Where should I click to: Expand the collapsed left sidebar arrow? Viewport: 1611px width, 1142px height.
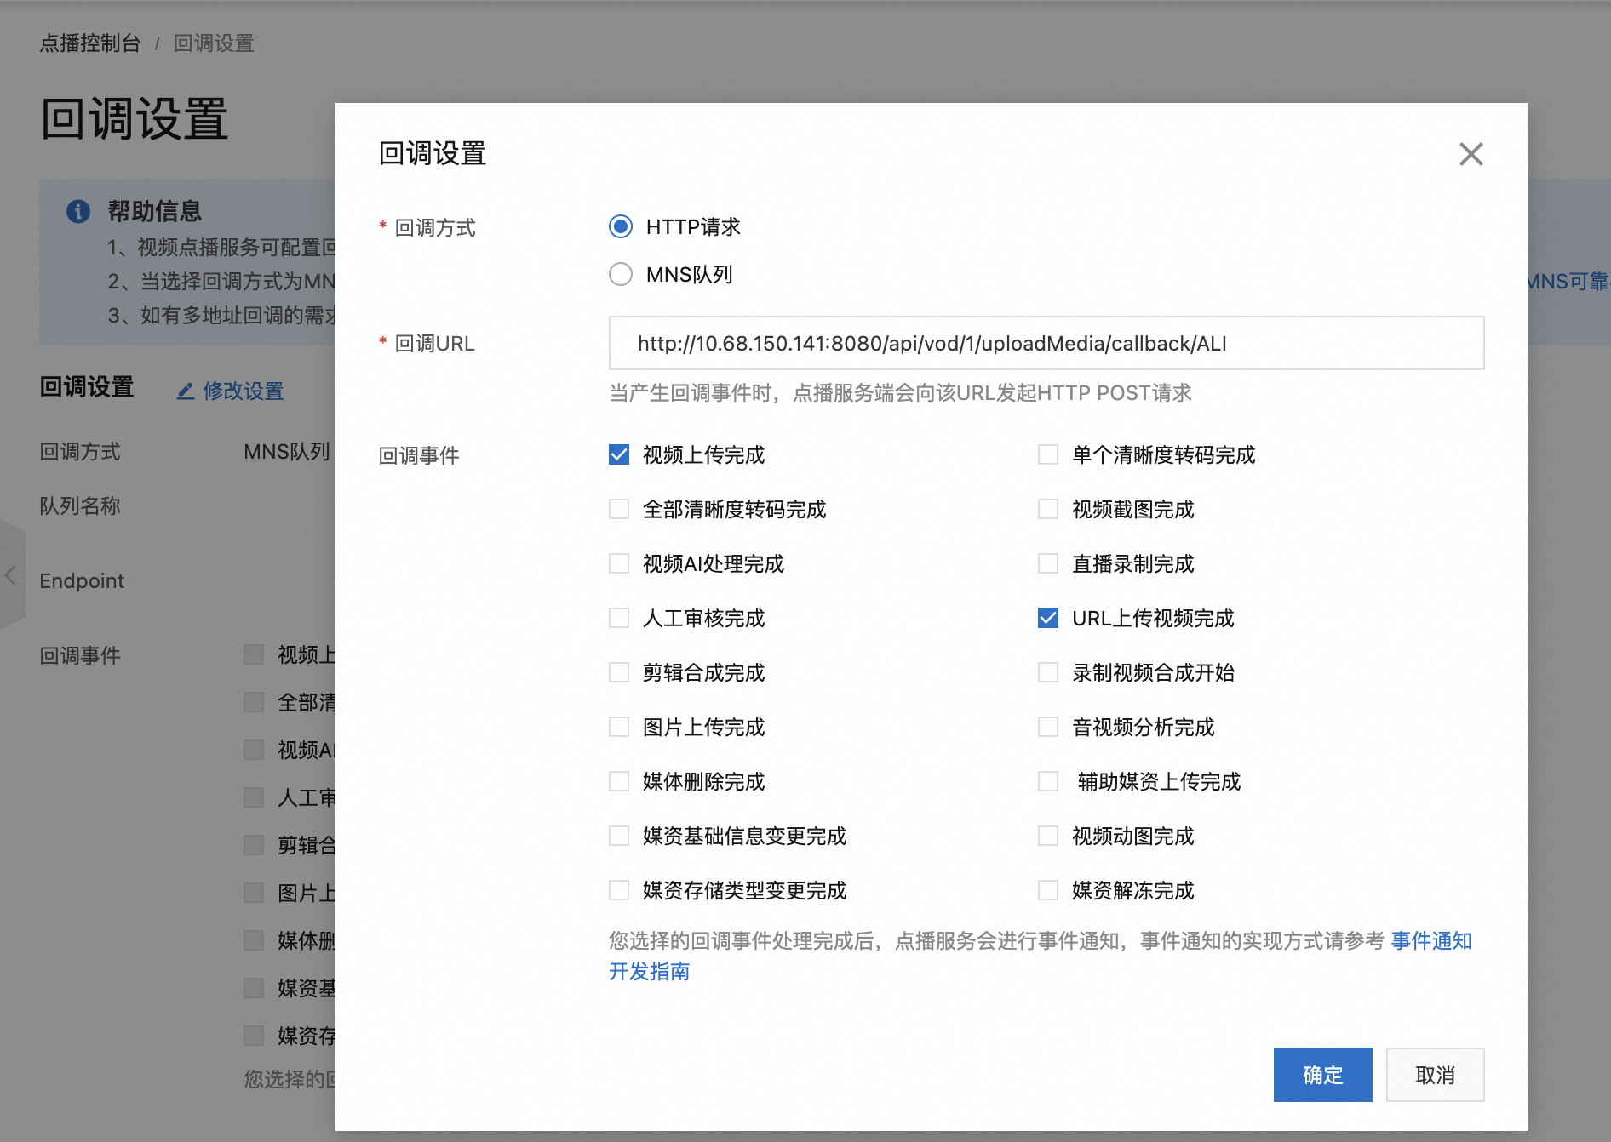(x=11, y=575)
